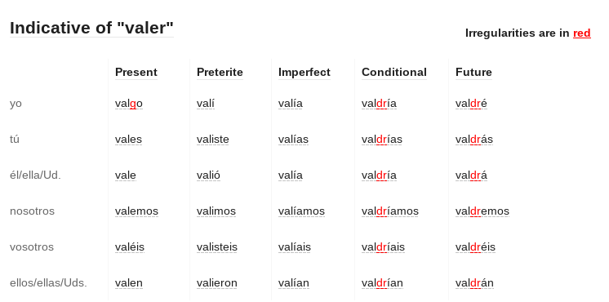Image resolution: width=609 pixels, height=302 pixels.
Task: Click the present form 'valéis'
Action: pyautogui.click(x=130, y=247)
